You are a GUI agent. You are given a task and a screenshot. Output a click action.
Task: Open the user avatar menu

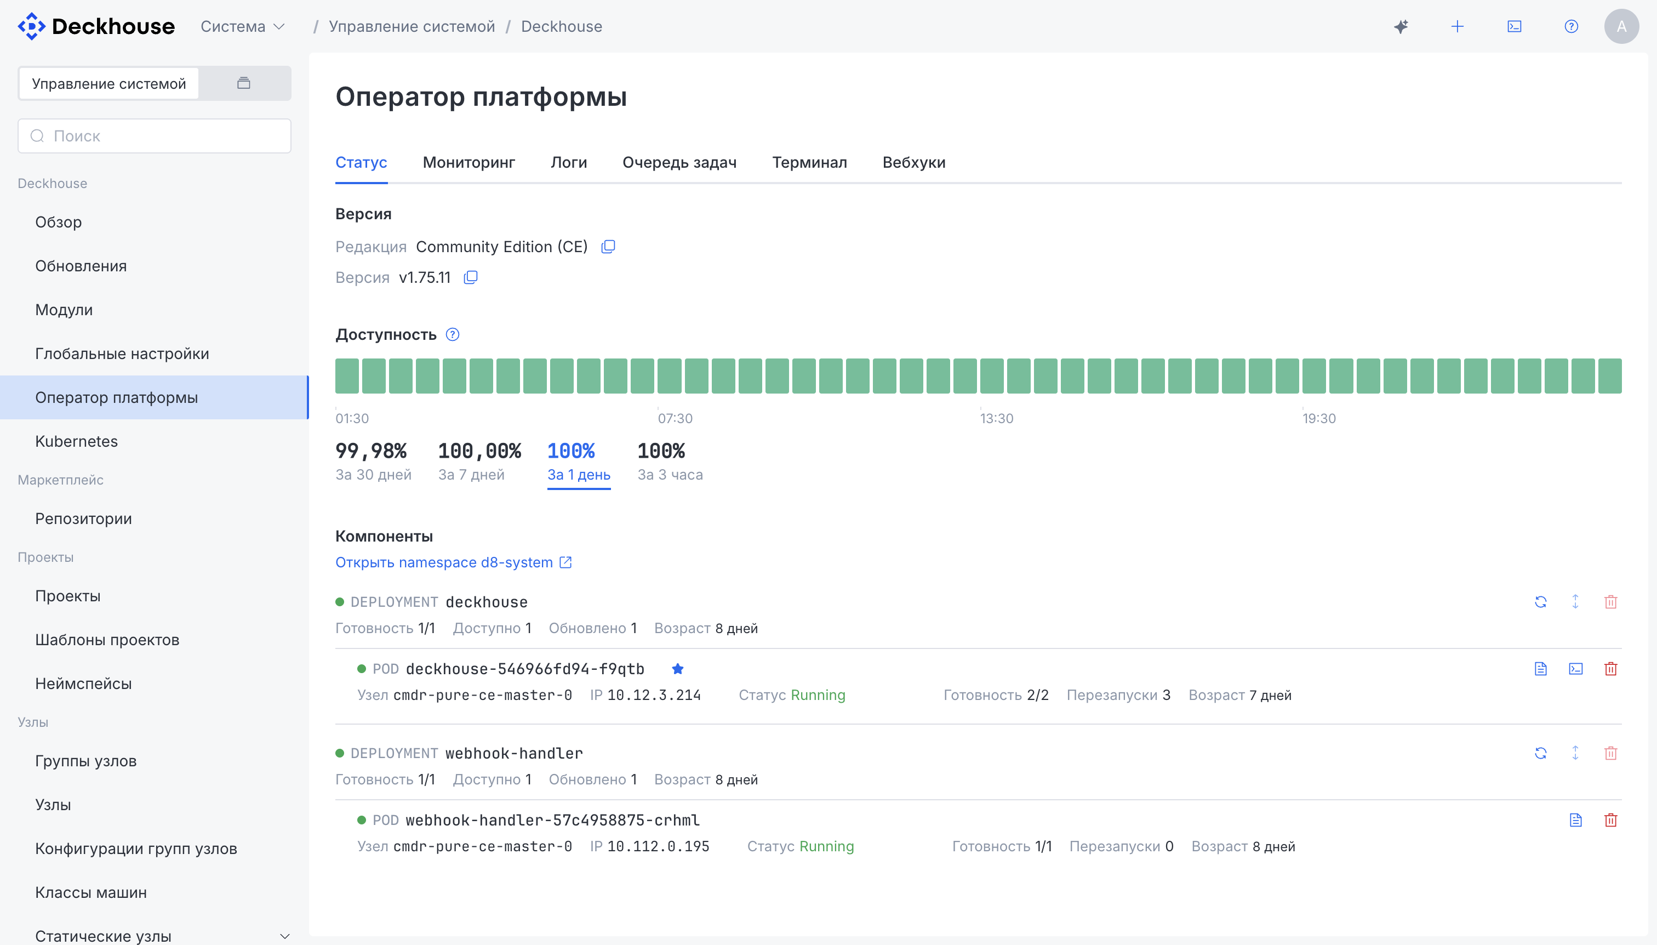coord(1621,27)
